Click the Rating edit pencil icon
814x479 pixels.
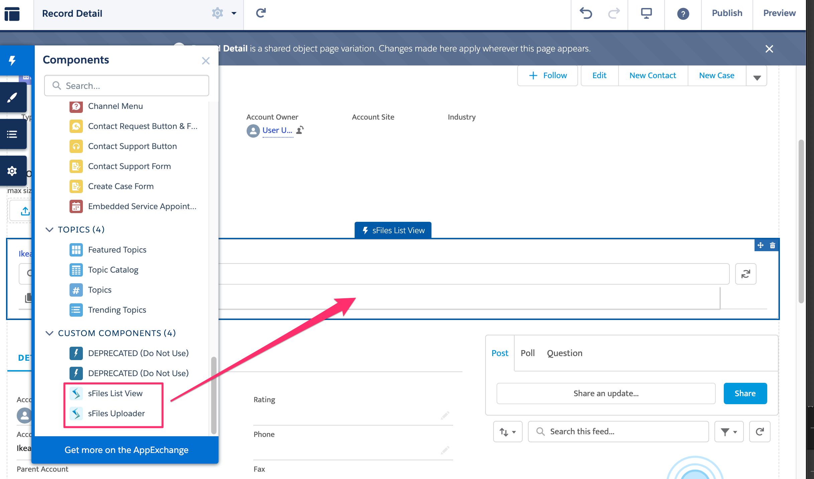point(445,416)
